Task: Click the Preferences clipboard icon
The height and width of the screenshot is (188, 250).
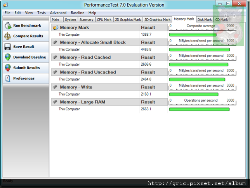Action: click(x=8, y=78)
